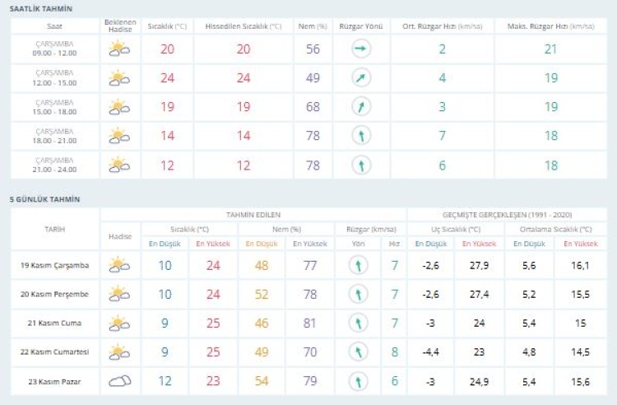Viewport: 617px width, 405px height.
Task: Select the 20 Kasım Perşembe date row label
Action: point(54,294)
